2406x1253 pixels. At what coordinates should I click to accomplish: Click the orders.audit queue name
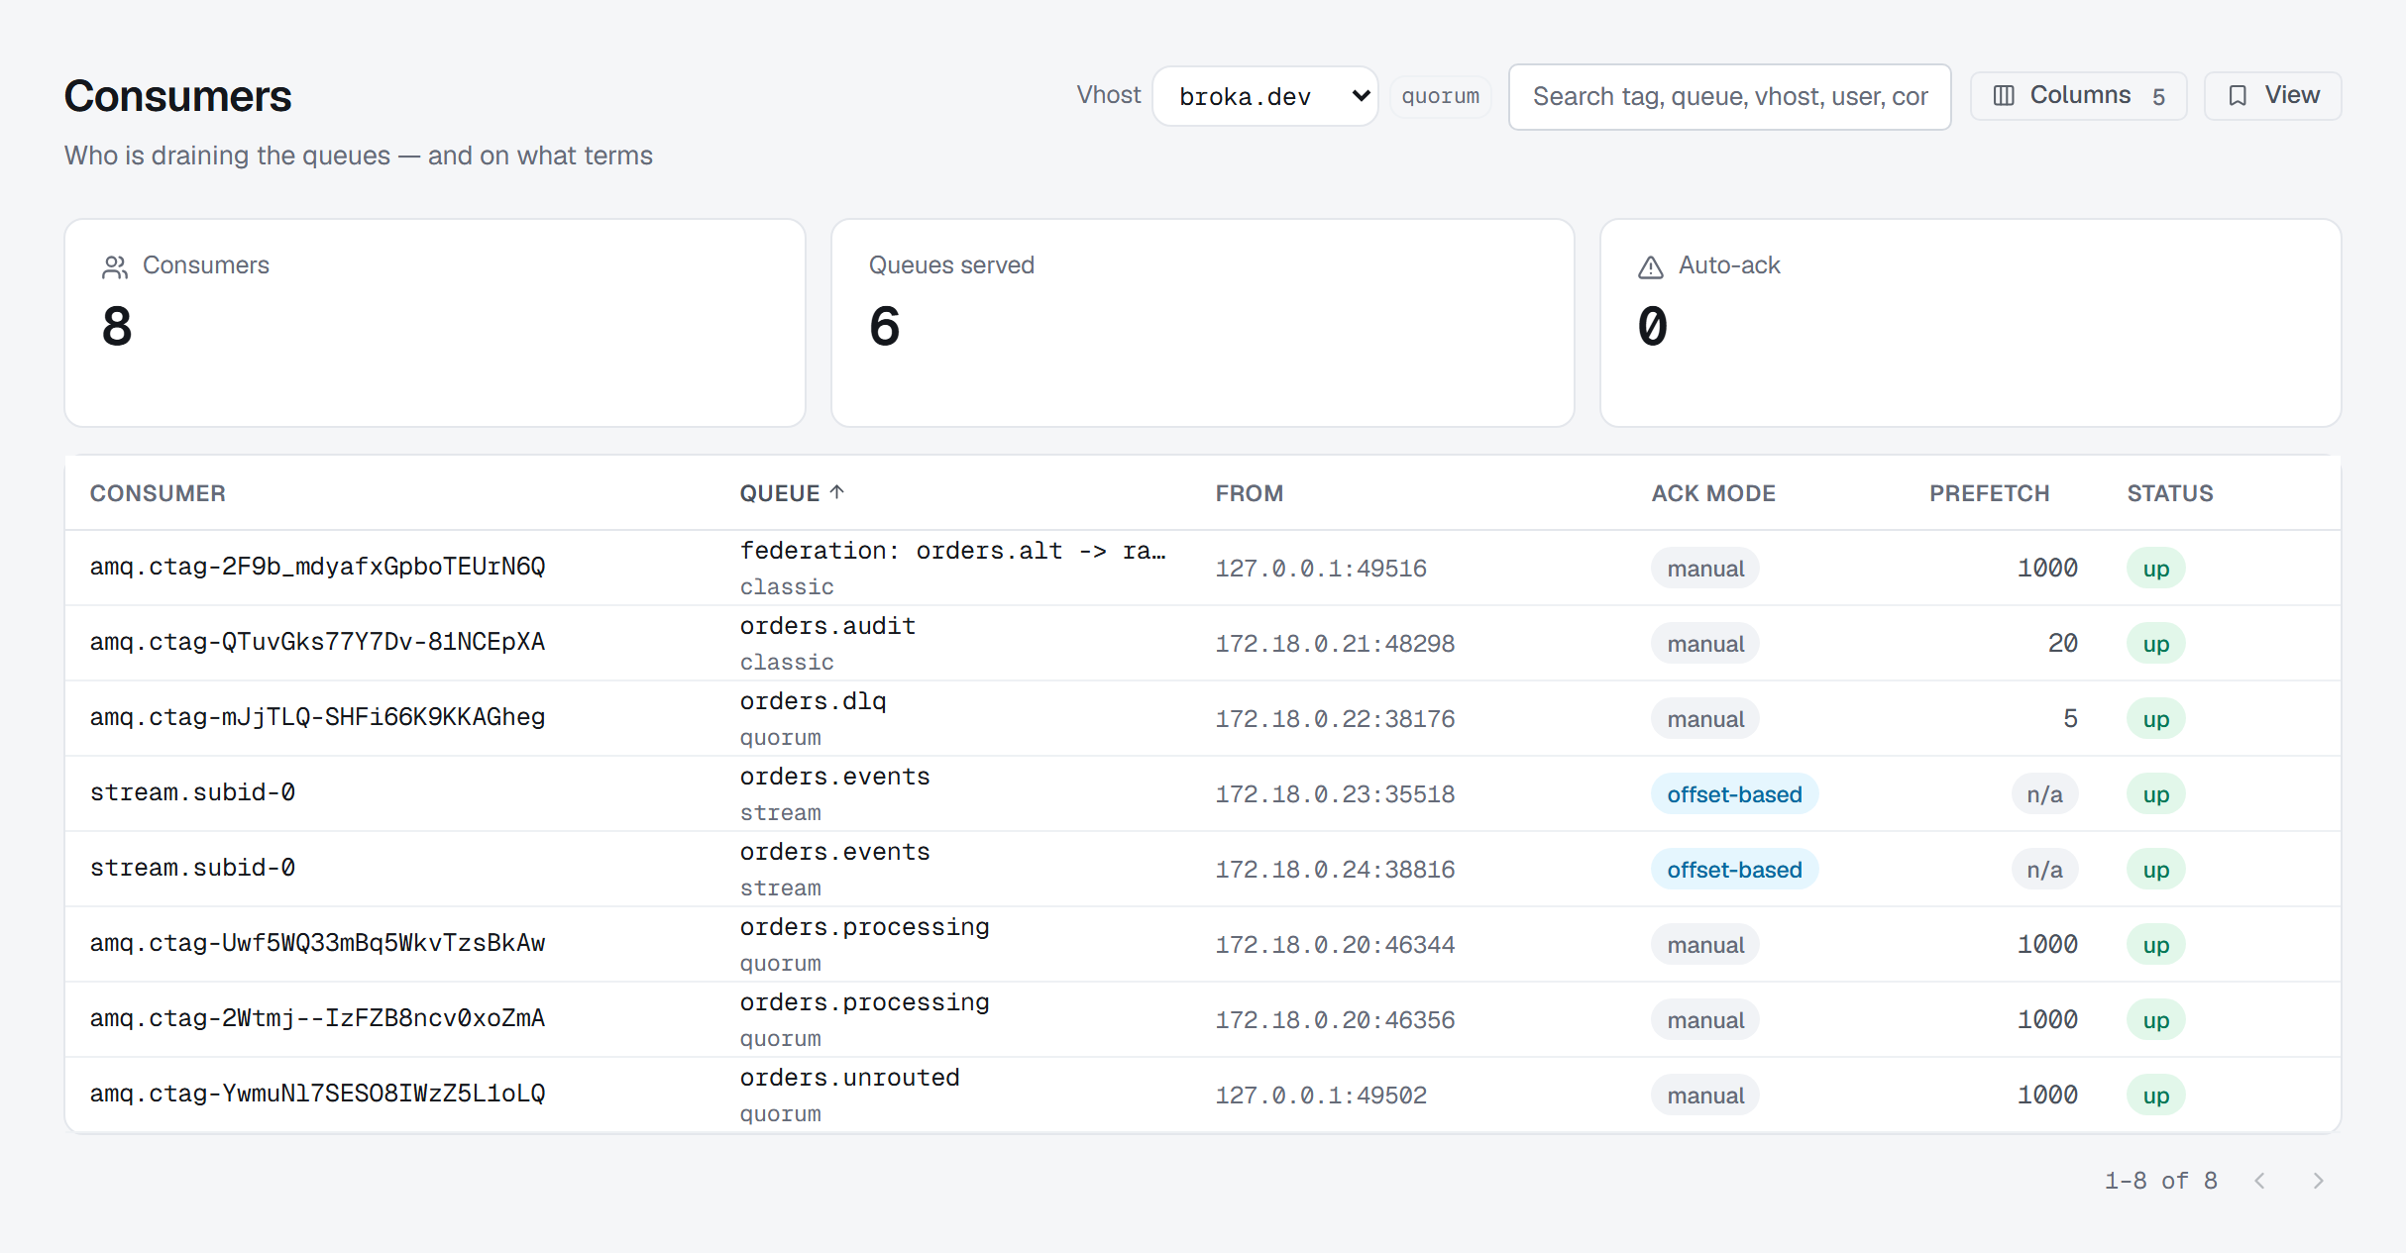tap(827, 627)
